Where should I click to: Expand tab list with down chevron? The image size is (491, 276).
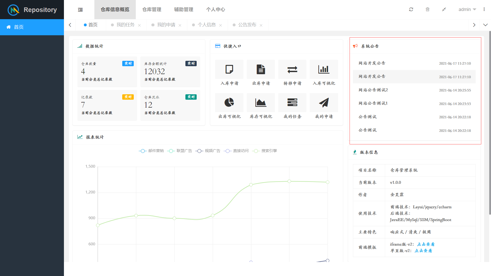pyautogui.click(x=485, y=25)
